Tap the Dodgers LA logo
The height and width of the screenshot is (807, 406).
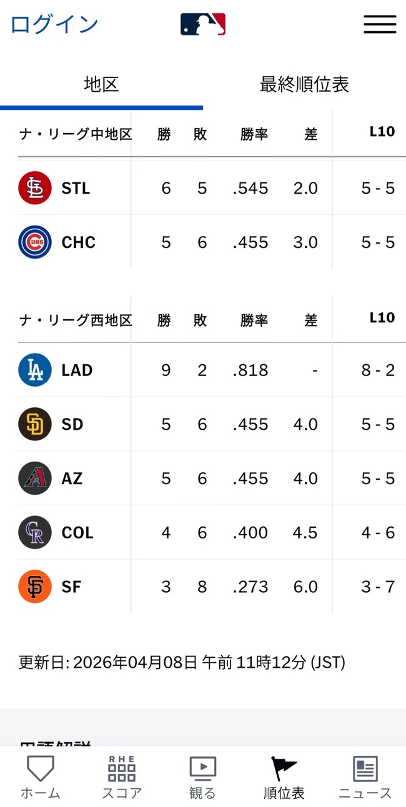[x=35, y=370]
